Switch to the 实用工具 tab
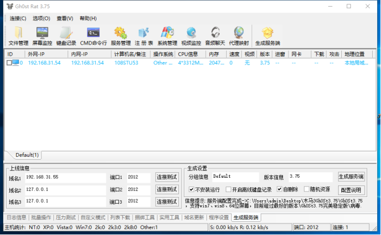The image size is (381, 235). point(170,217)
